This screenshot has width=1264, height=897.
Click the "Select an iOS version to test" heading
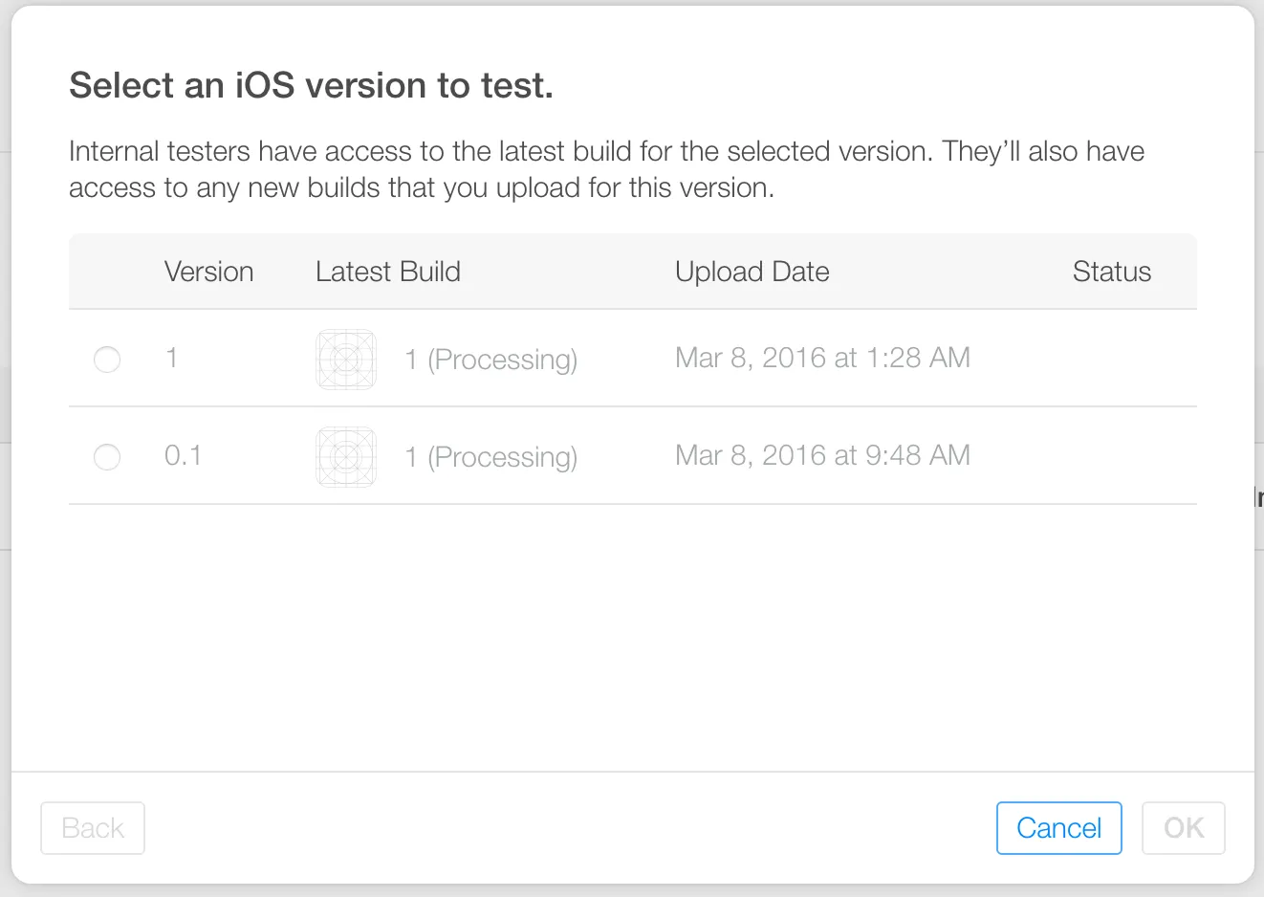[x=311, y=86]
